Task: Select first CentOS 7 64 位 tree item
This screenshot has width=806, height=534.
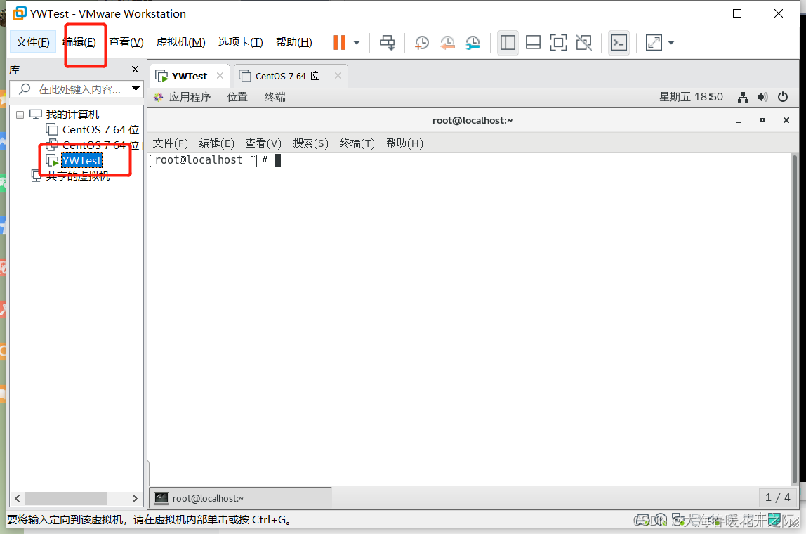Action: coord(100,130)
